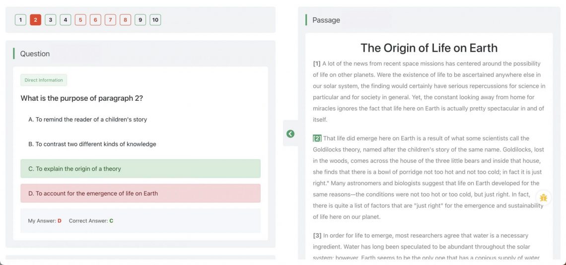Select question number 2

click(35, 20)
